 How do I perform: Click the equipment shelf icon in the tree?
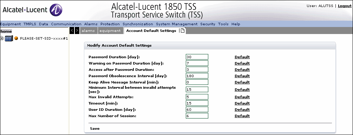[9, 39]
